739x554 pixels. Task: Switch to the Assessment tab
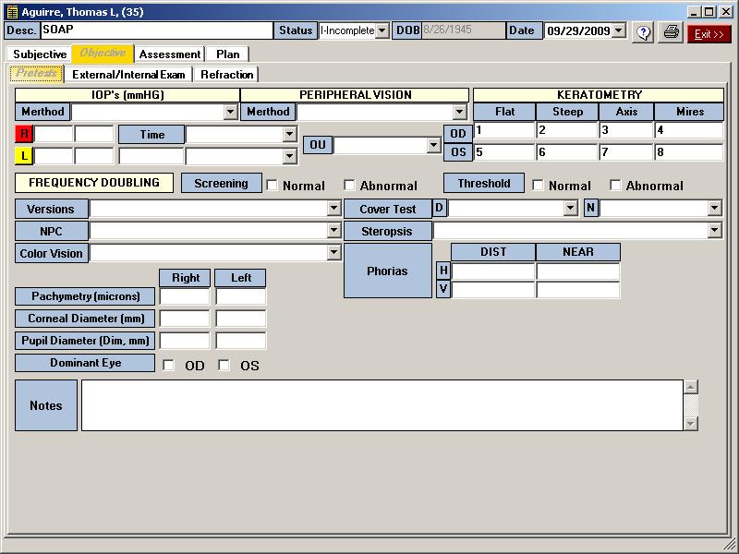point(170,54)
